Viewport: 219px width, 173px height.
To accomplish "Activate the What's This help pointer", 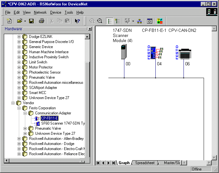I will pyautogui.click(x=77, y=21).
